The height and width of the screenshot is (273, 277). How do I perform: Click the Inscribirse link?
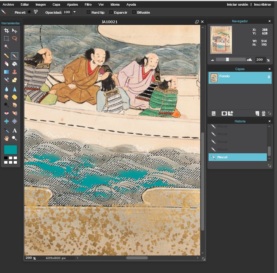(262, 4)
